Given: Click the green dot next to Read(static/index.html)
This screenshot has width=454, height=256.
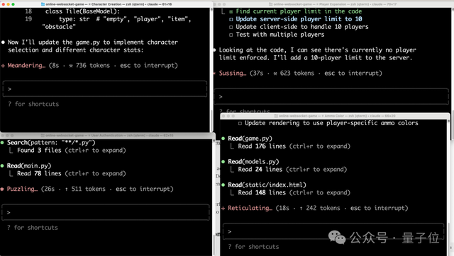Looking at the screenshot, I should 223,185.
